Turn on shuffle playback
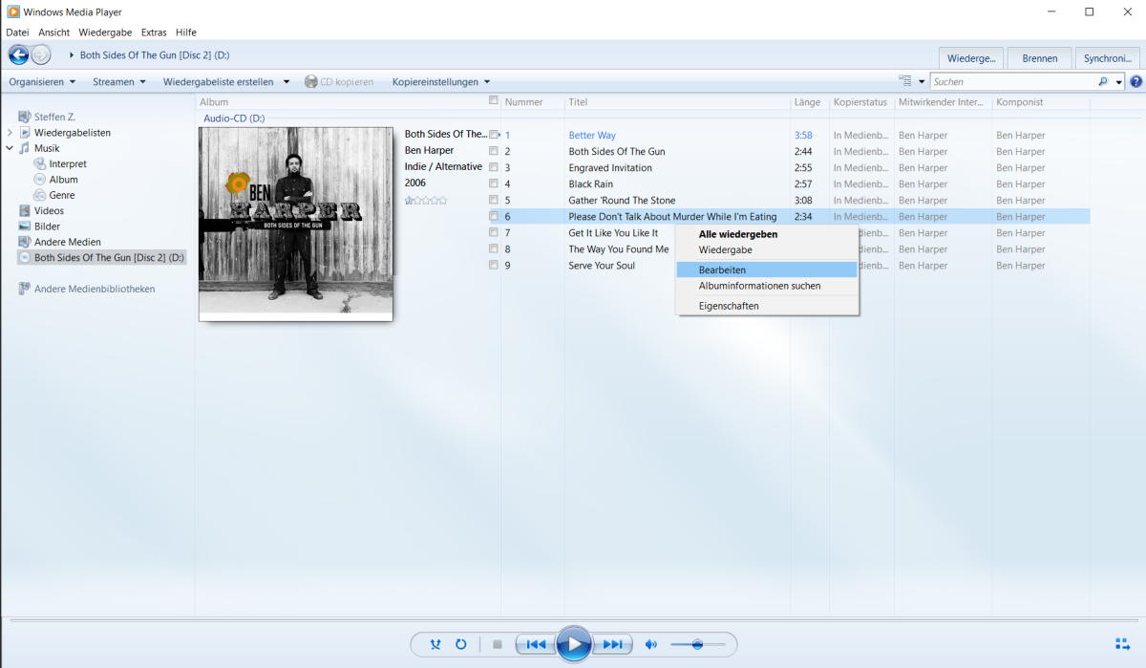This screenshot has height=668, width=1146. click(x=436, y=644)
